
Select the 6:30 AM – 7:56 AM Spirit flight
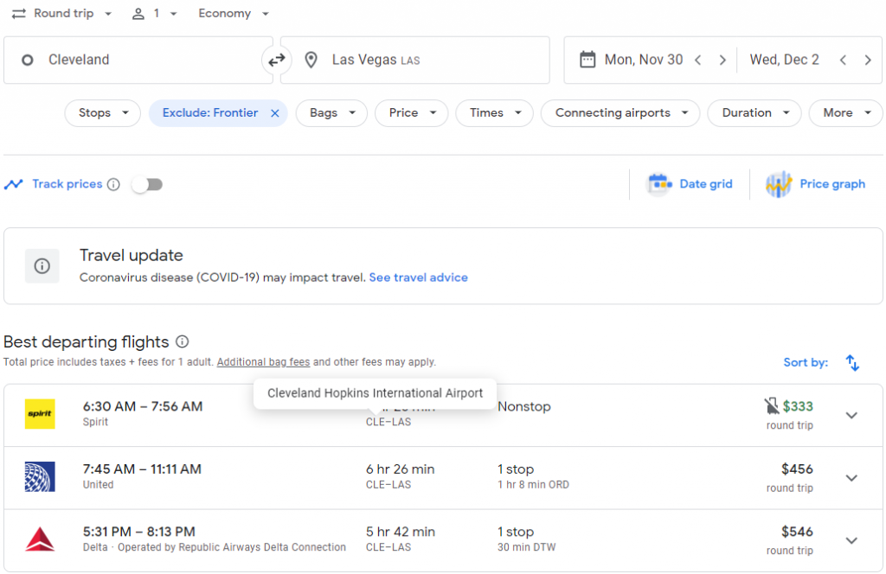tap(444, 416)
